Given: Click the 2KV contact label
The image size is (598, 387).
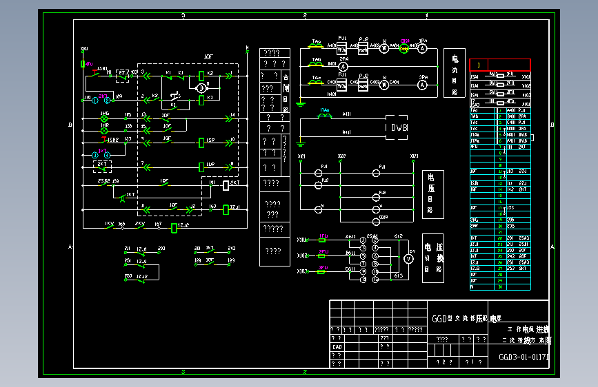Looking at the screenshot, I should point(140,224).
